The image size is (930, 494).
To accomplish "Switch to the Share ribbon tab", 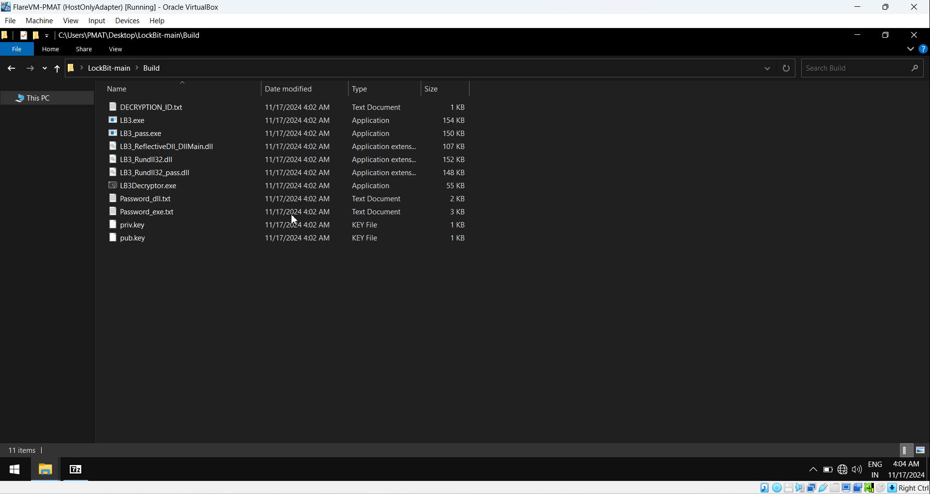I will pos(84,49).
